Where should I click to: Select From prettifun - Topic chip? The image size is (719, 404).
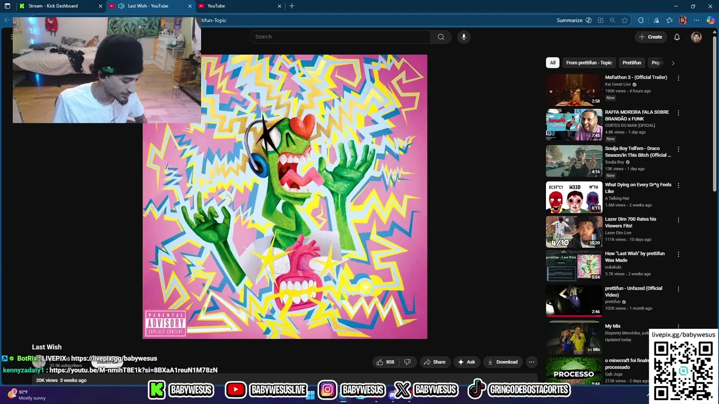coord(589,63)
